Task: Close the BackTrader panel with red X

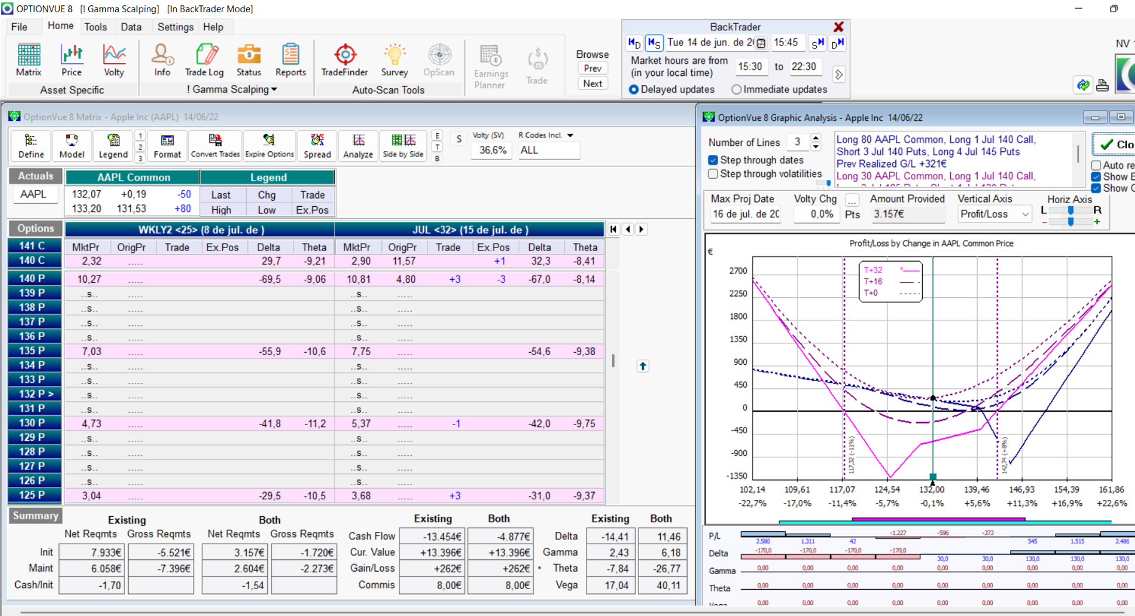Action: (x=839, y=27)
